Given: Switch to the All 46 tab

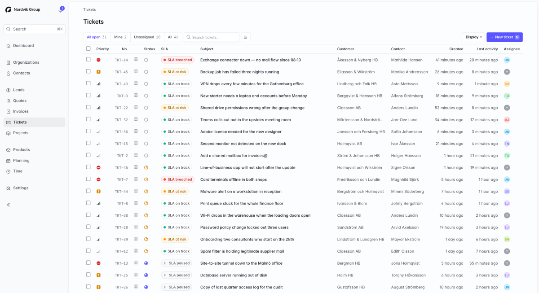Looking at the screenshot, I should 173,37.
